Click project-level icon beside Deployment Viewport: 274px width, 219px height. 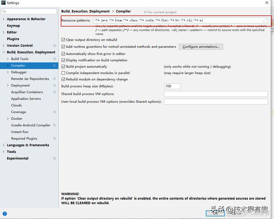tap(54, 85)
